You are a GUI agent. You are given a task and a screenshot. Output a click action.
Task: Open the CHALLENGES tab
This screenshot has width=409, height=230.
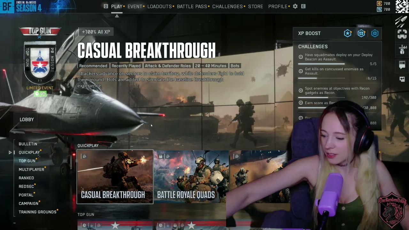(228, 6)
